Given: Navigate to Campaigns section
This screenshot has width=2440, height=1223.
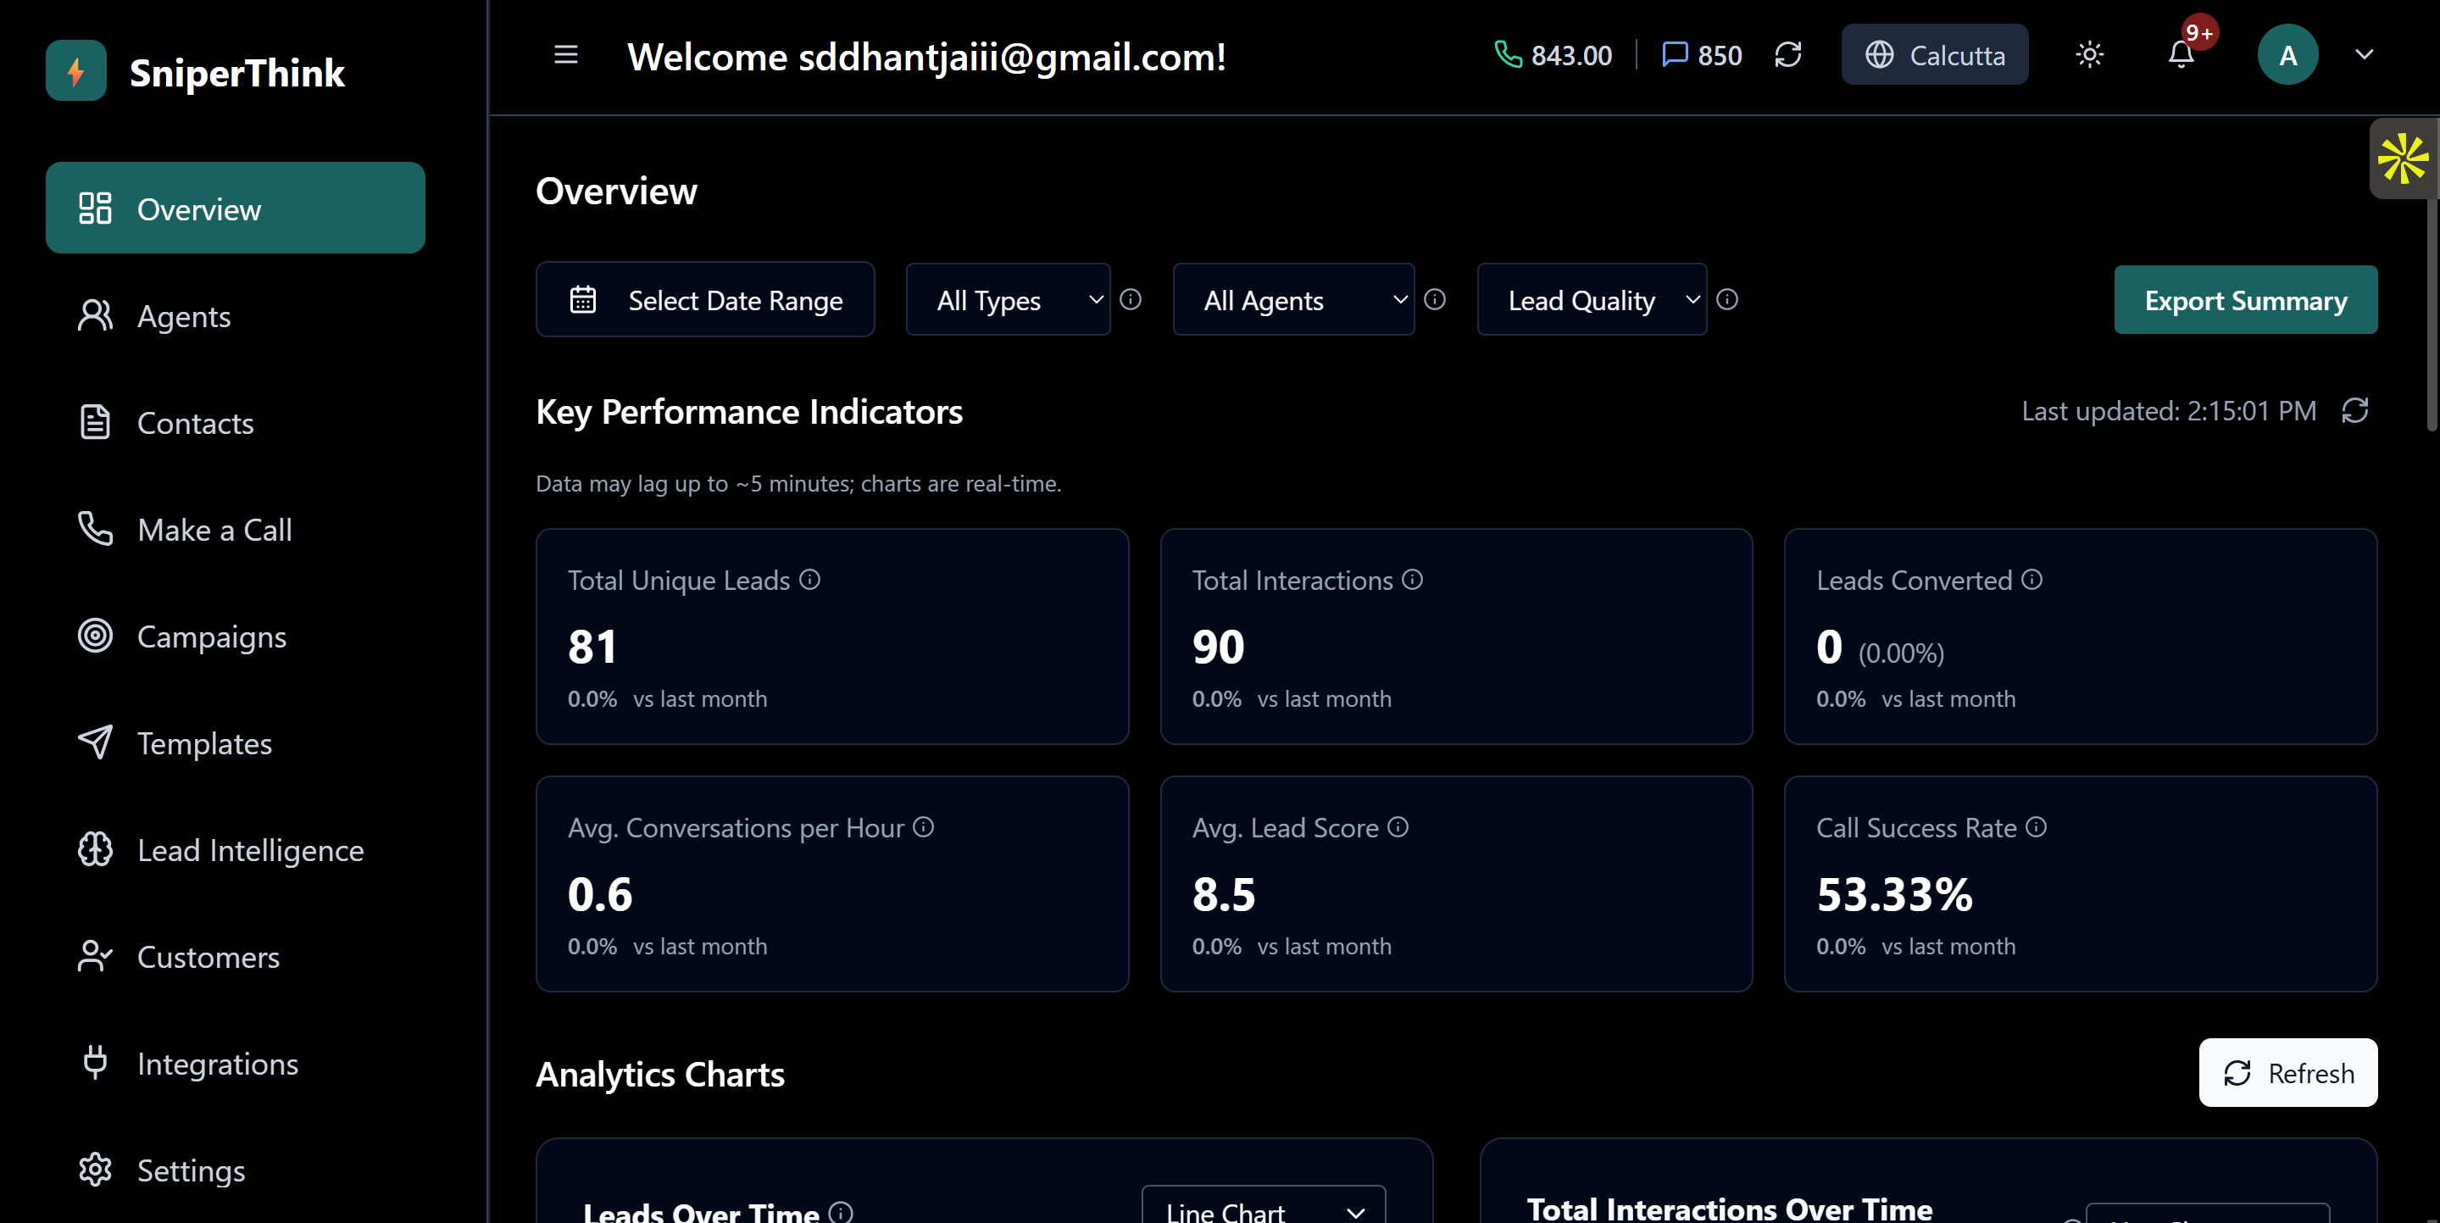Looking at the screenshot, I should (x=235, y=637).
